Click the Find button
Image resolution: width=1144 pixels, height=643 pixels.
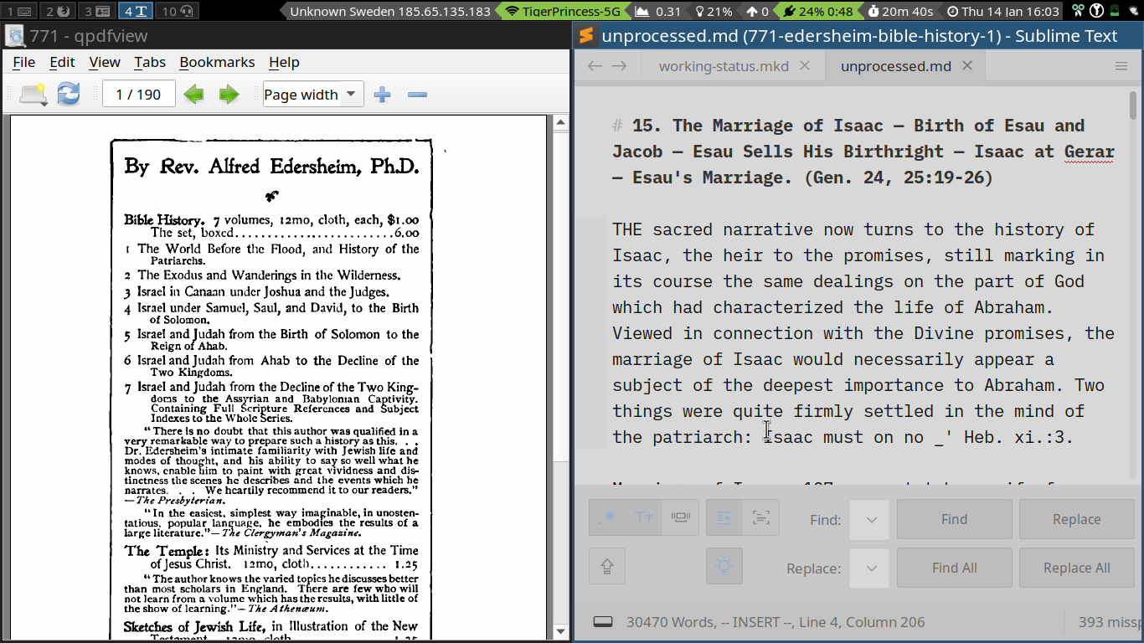click(954, 519)
